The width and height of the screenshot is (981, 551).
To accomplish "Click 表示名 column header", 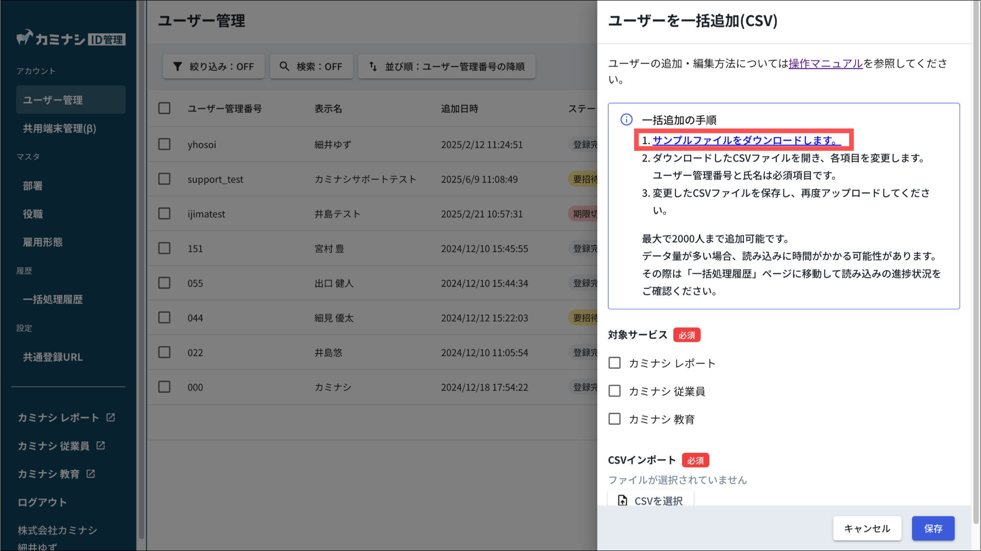I will 328,109.
